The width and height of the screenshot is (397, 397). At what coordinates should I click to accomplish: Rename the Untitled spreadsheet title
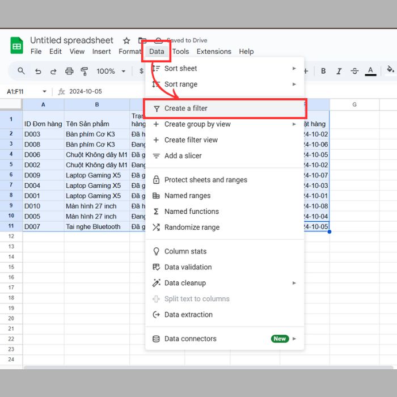[x=71, y=40]
